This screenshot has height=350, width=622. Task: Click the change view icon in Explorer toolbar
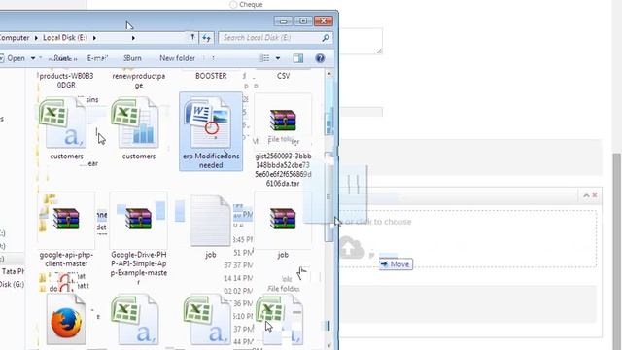264,58
